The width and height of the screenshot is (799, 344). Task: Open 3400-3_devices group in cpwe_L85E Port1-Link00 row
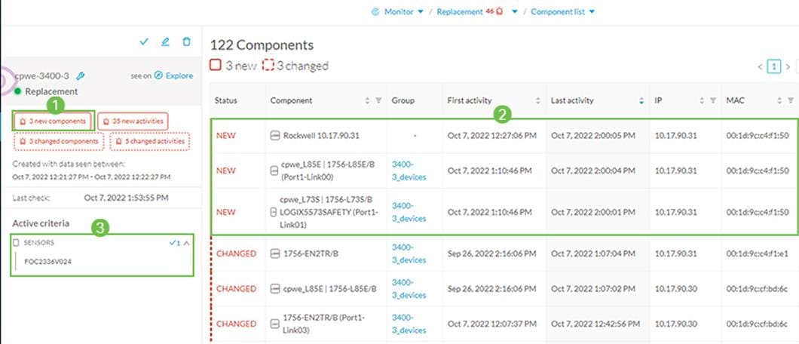tap(409, 170)
